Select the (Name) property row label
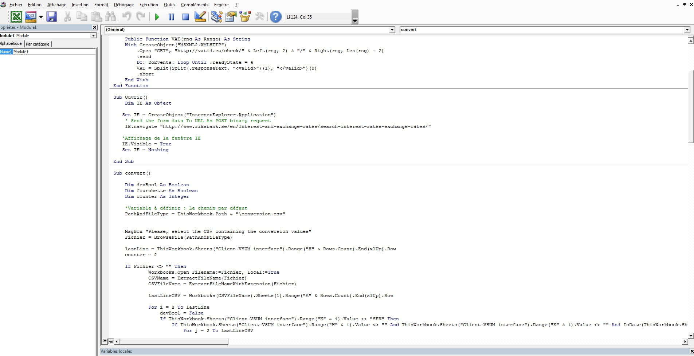The width and height of the screenshot is (694, 356). pyautogui.click(x=6, y=52)
